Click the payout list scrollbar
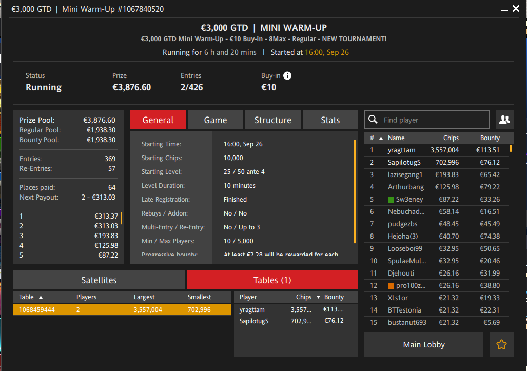The width and height of the screenshot is (527, 371). click(x=121, y=219)
